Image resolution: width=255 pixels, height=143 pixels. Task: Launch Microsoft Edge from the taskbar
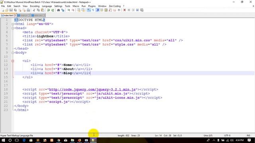[24, 140]
